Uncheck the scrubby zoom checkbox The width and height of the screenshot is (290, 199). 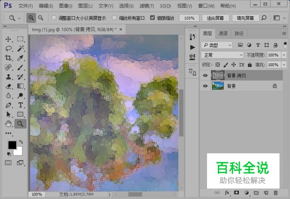pyautogui.click(x=153, y=18)
